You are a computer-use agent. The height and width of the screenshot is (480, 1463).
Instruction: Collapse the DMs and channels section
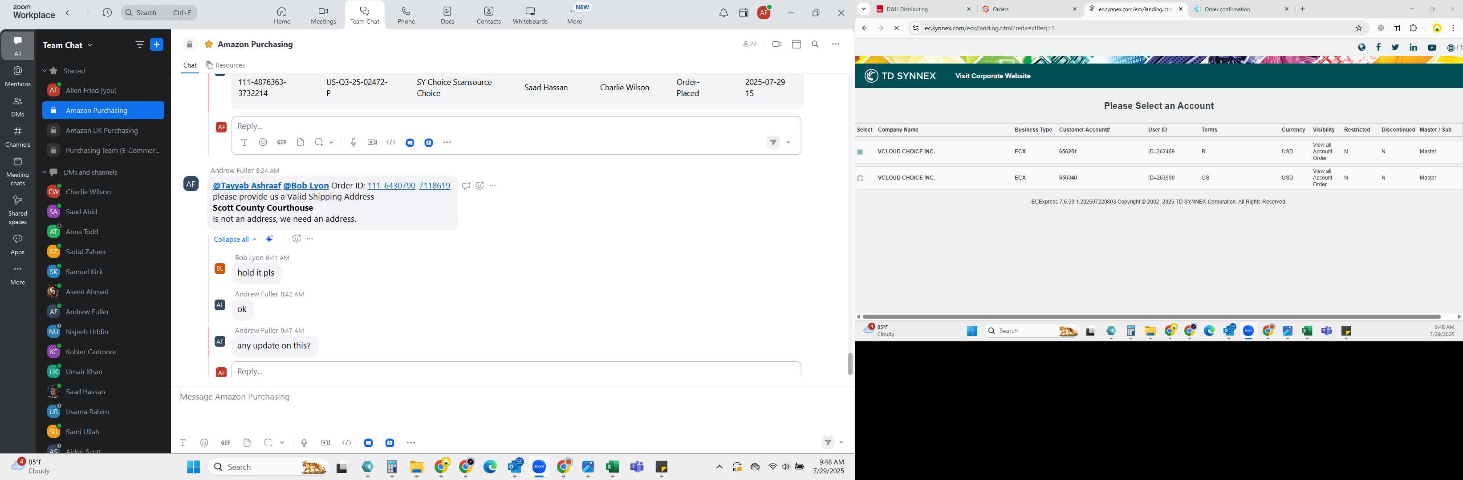click(44, 172)
